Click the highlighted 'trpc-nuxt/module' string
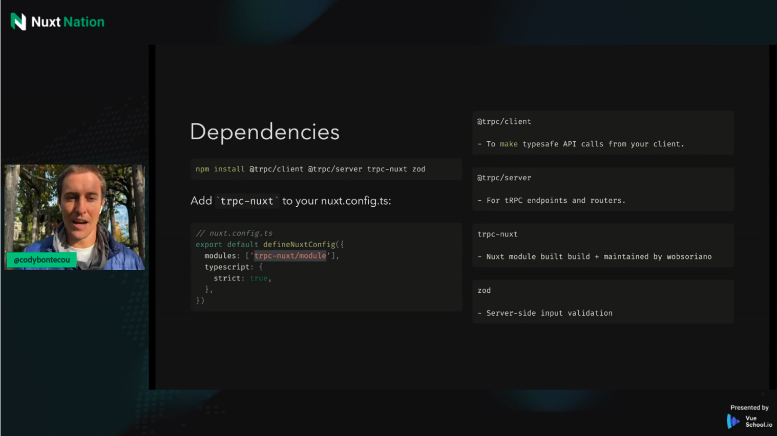Image resolution: width=777 pixels, height=436 pixels. click(x=290, y=256)
